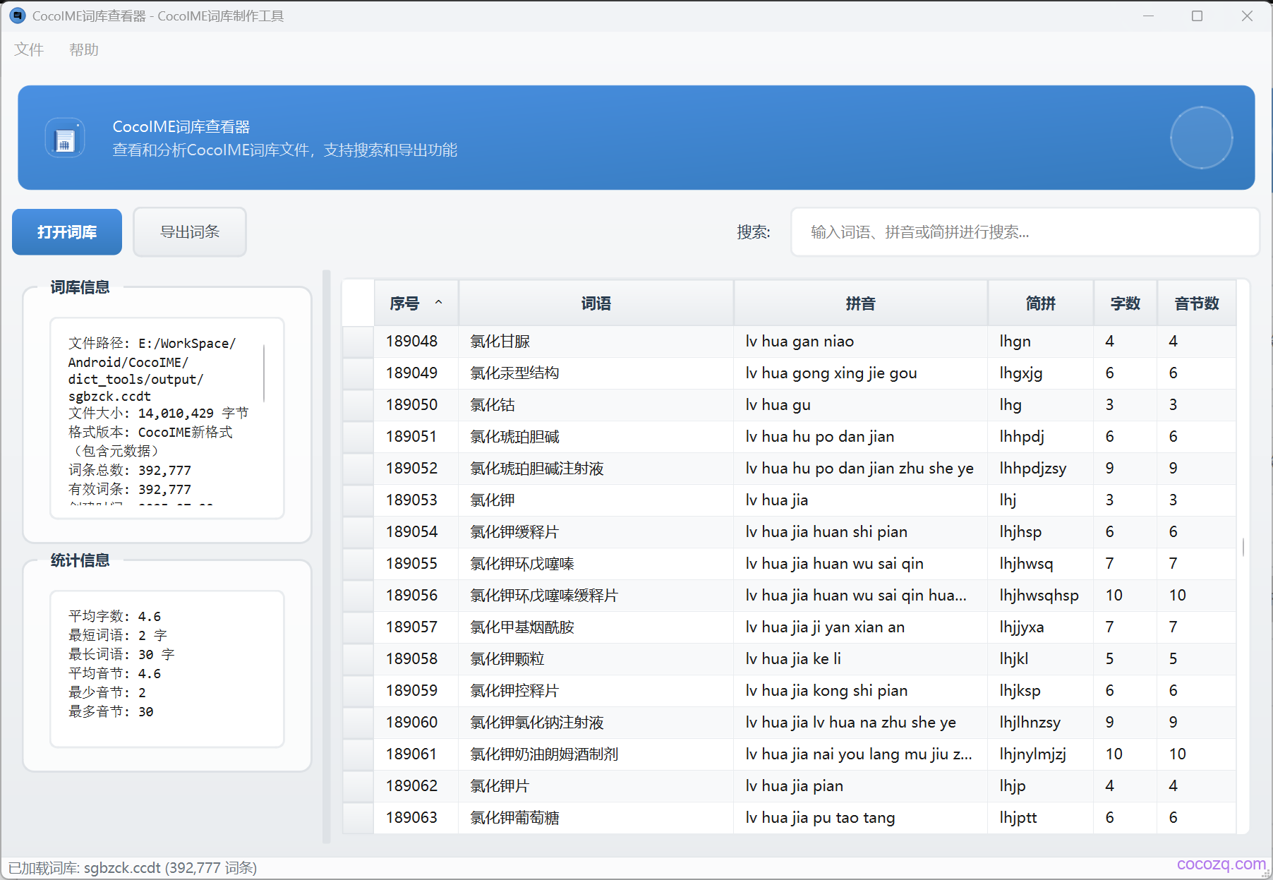
Task: Click the table's vertical scrollbar handle
Action: (1243, 547)
